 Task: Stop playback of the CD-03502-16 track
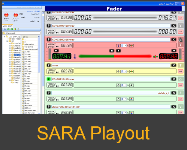click(112, 51)
